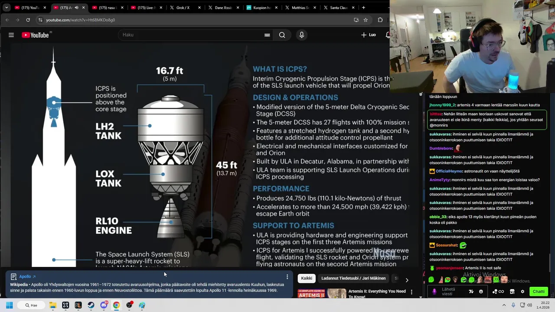Image resolution: width=555 pixels, height=312 pixels.
Task: Open the YouTube guide hamburger menu
Action: [11, 35]
